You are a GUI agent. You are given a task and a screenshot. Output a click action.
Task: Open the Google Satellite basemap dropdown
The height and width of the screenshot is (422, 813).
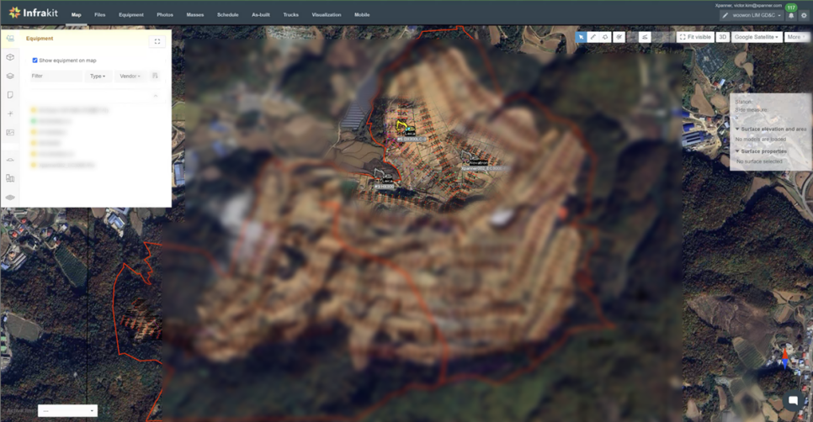pos(755,37)
